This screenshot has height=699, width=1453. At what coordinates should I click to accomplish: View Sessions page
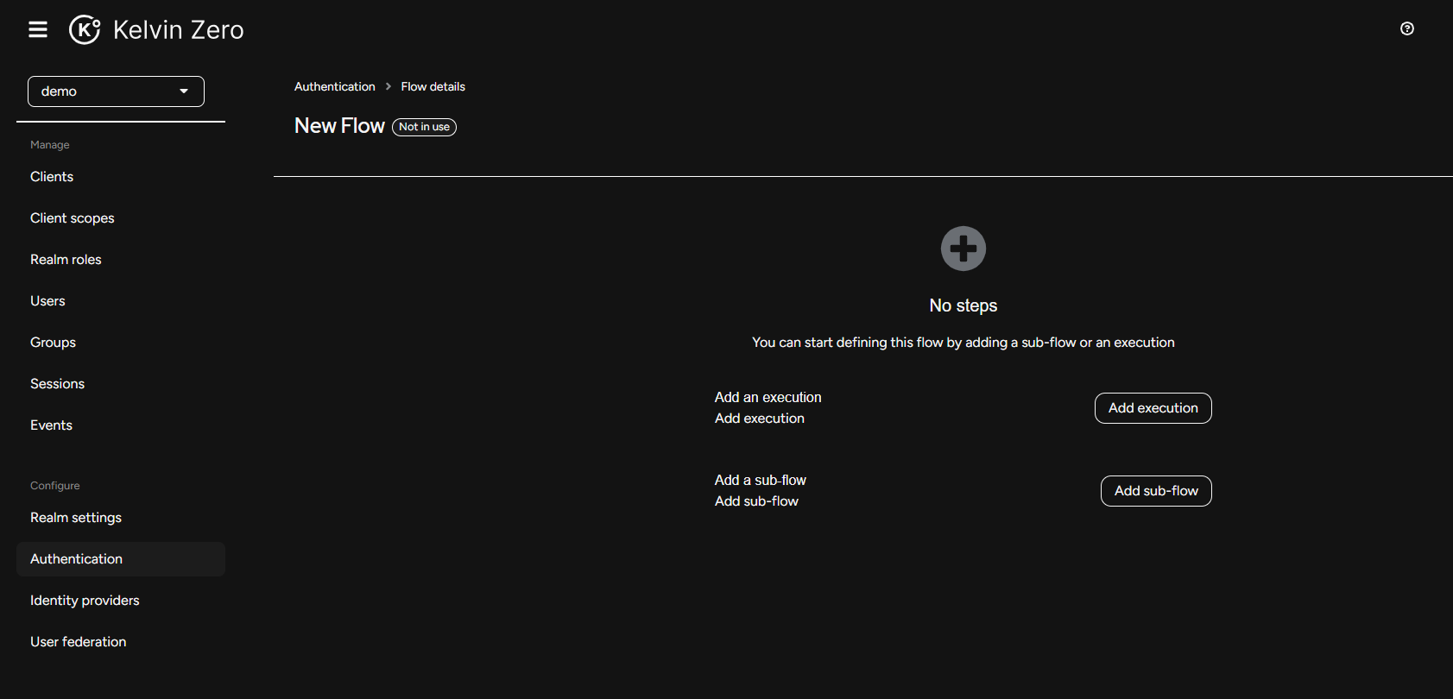click(57, 384)
